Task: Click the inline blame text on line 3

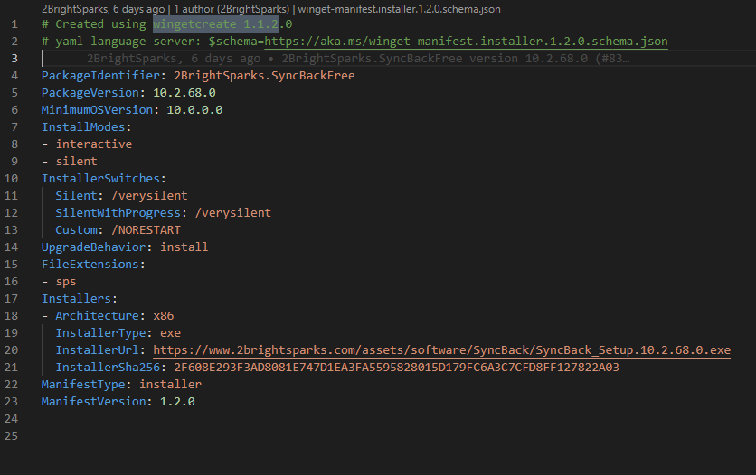Action: 358,59
